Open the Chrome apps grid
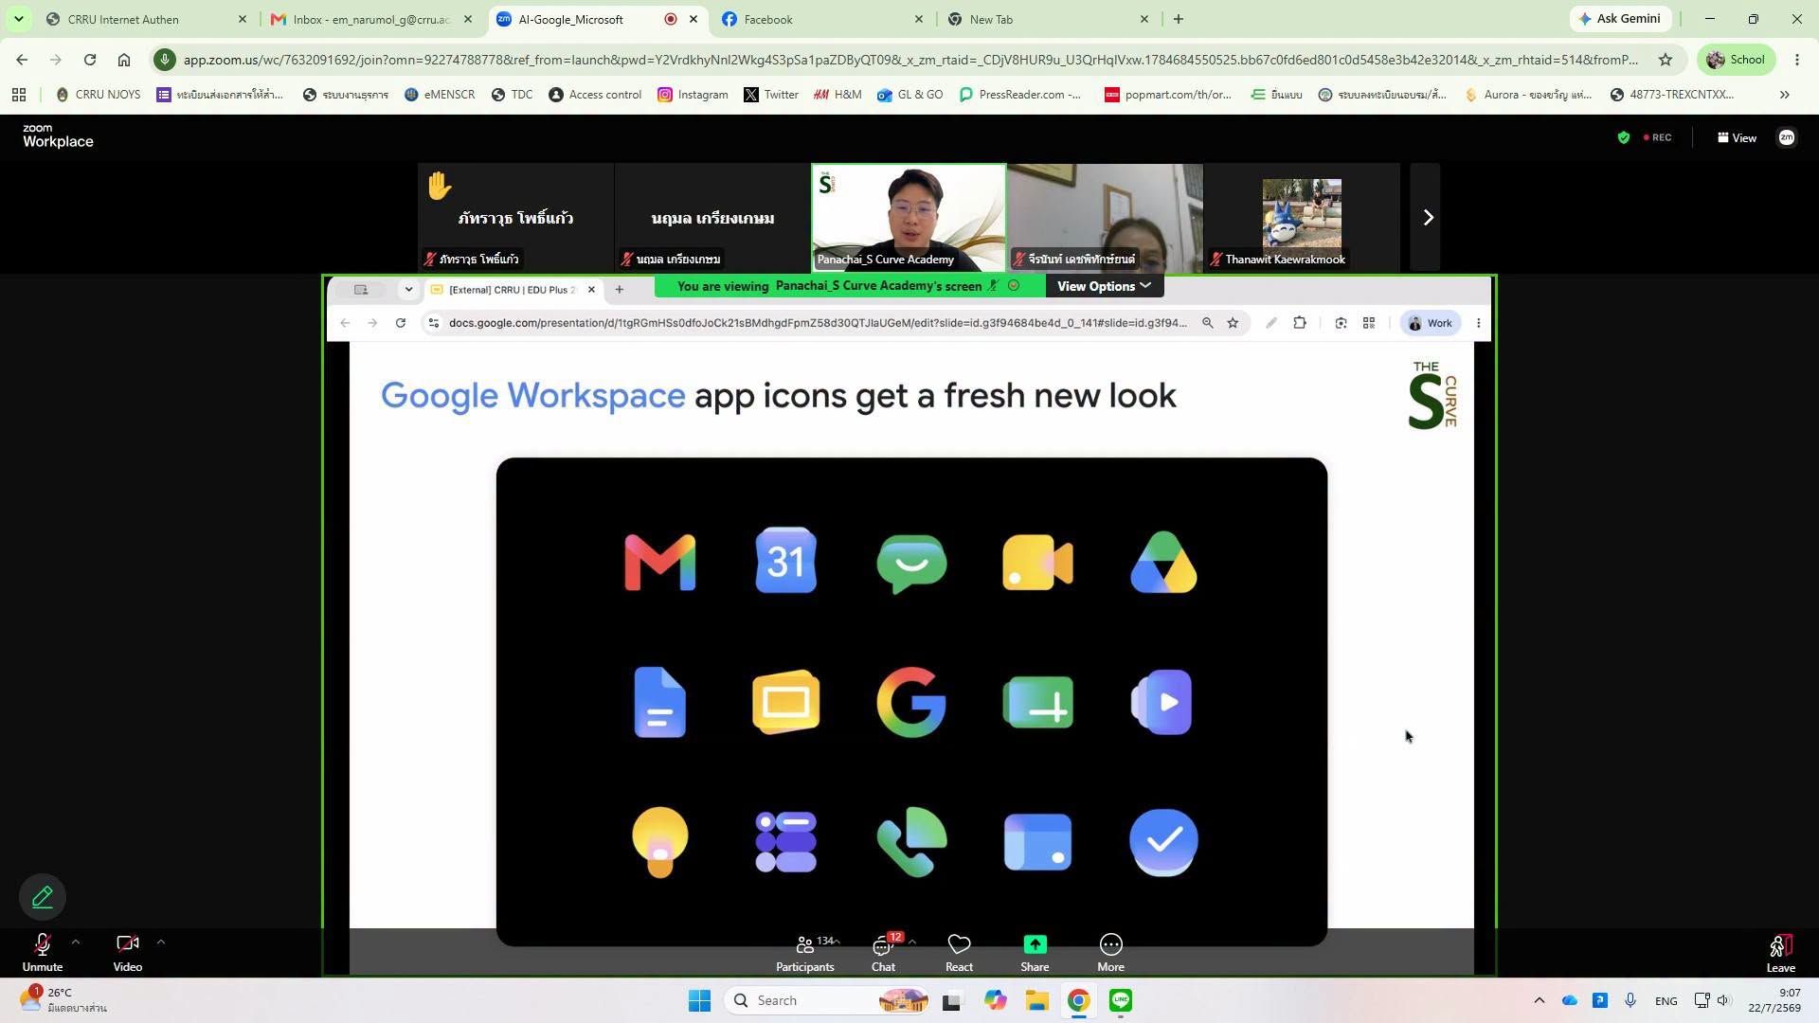Screen dimensions: 1819x1023 tap(19, 95)
